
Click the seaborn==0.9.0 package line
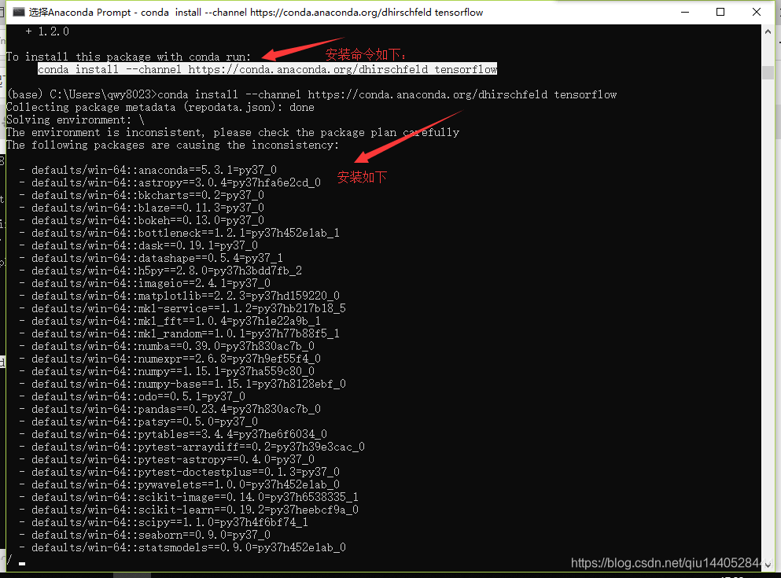tap(145, 535)
